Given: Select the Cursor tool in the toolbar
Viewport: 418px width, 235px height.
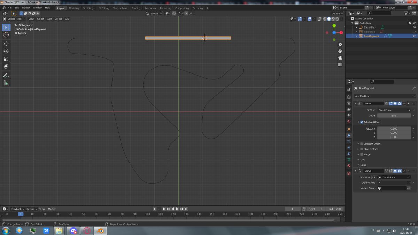Looking at the screenshot, I should (6, 35).
